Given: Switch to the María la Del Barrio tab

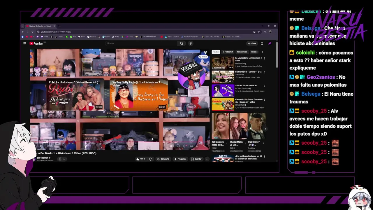Looking at the screenshot, I should click(40, 26).
